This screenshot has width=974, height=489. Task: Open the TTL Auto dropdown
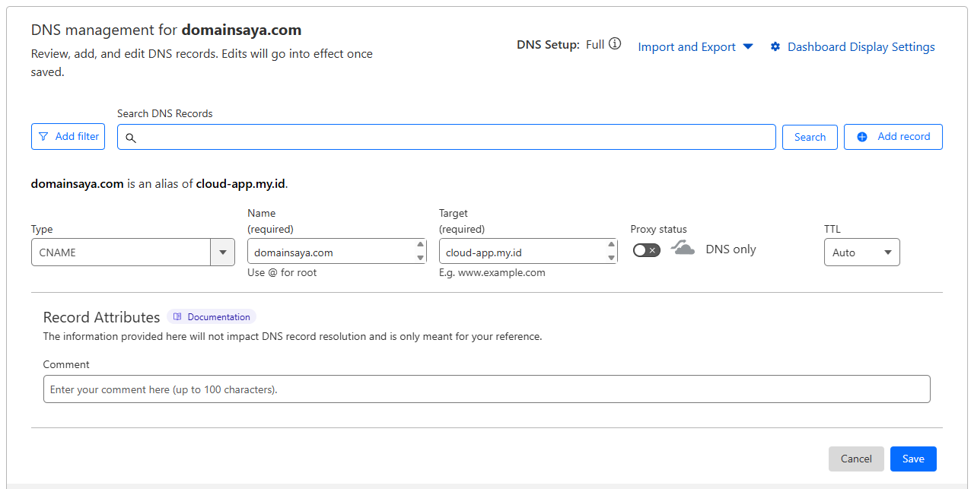pos(861,252)
